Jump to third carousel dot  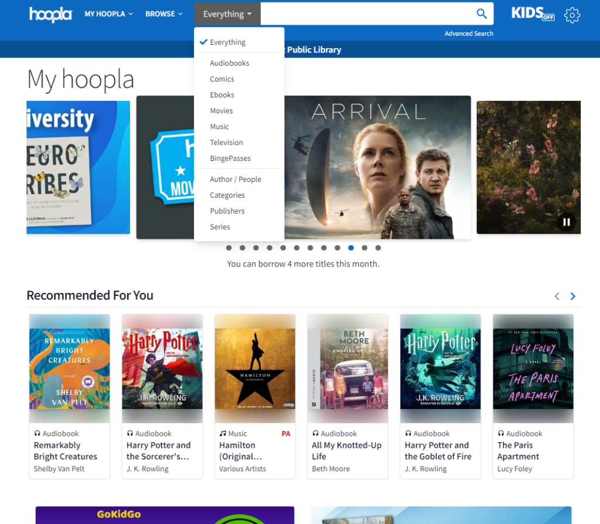pyautogui.click(x=256, y=248)
